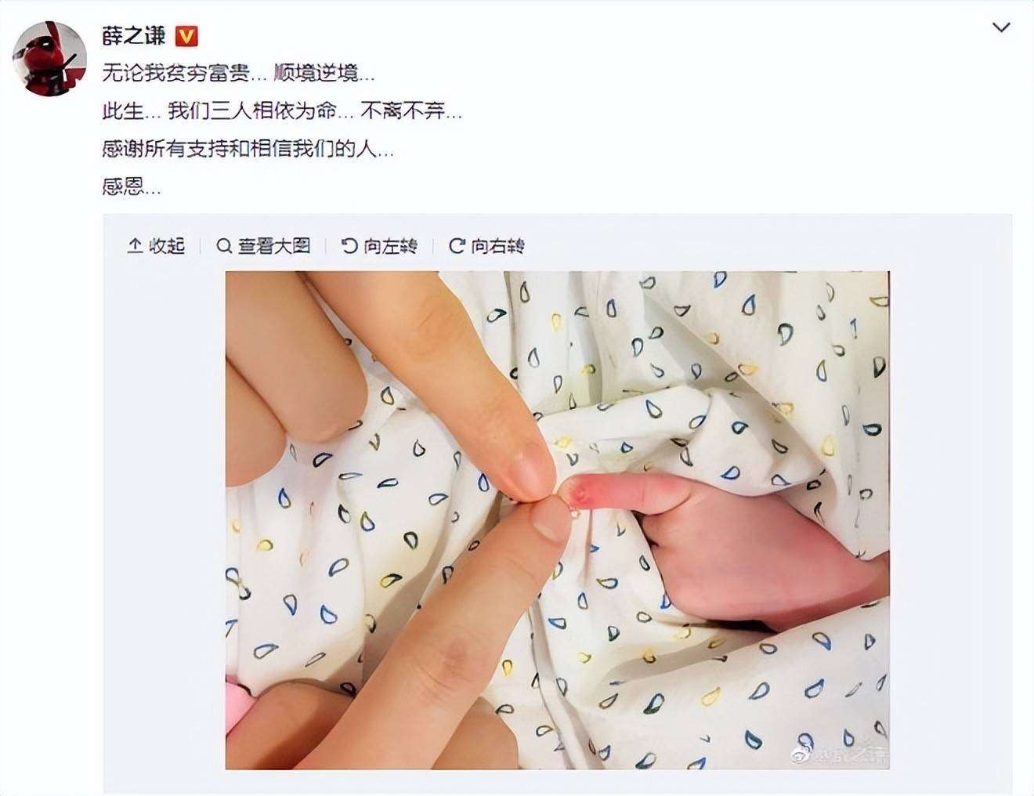Click the up-arrow icon beside 收起
The image size is (1034, 796).
135,246
